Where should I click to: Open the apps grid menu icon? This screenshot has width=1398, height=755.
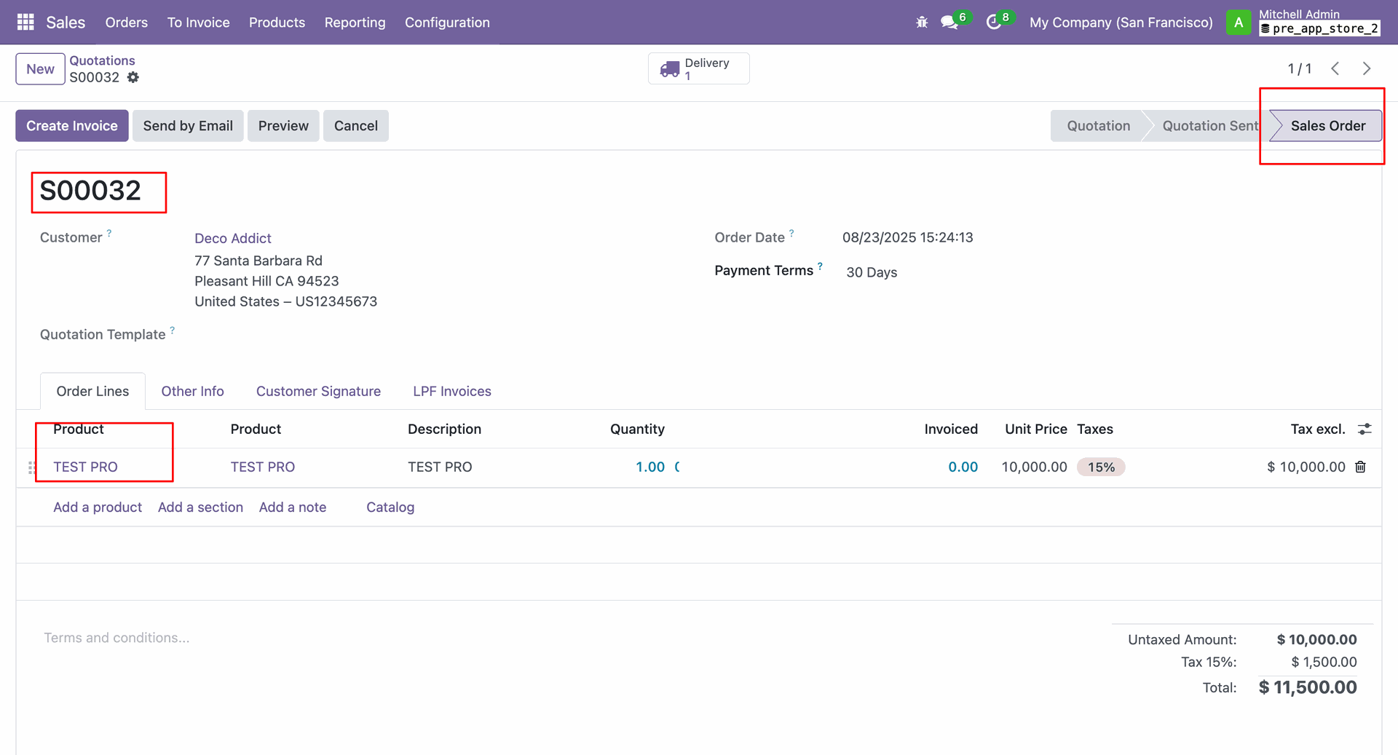click(25, 23)
